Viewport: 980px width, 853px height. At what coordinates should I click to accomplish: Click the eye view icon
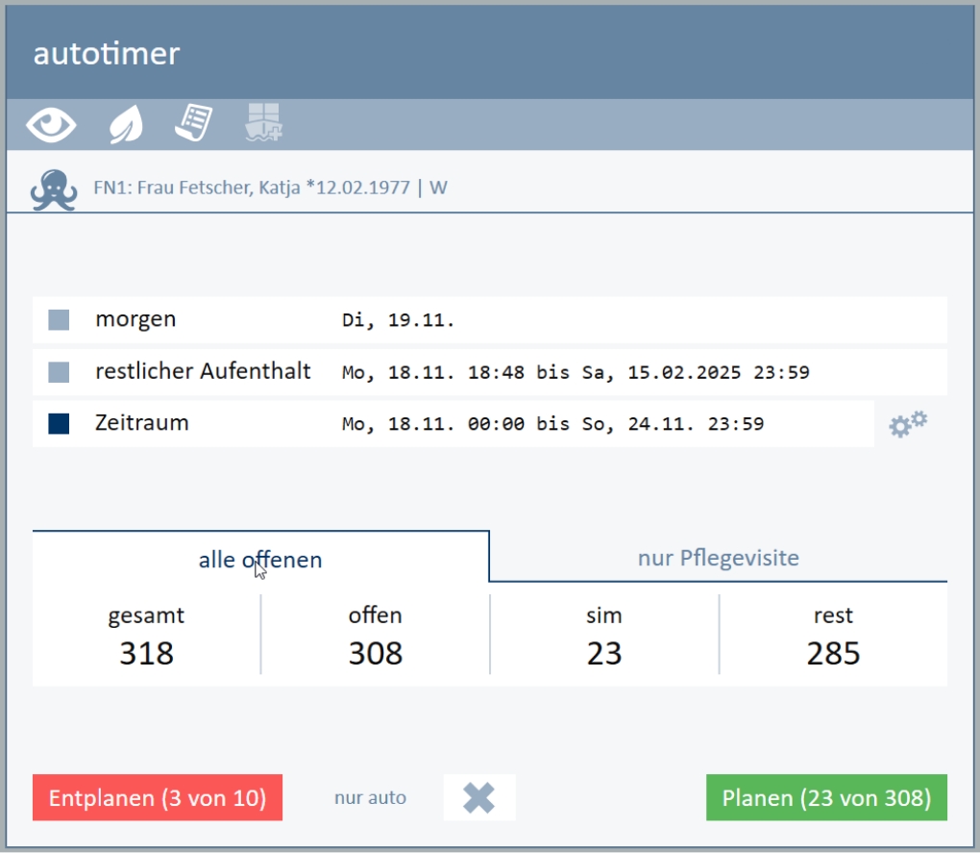[51, 125]
